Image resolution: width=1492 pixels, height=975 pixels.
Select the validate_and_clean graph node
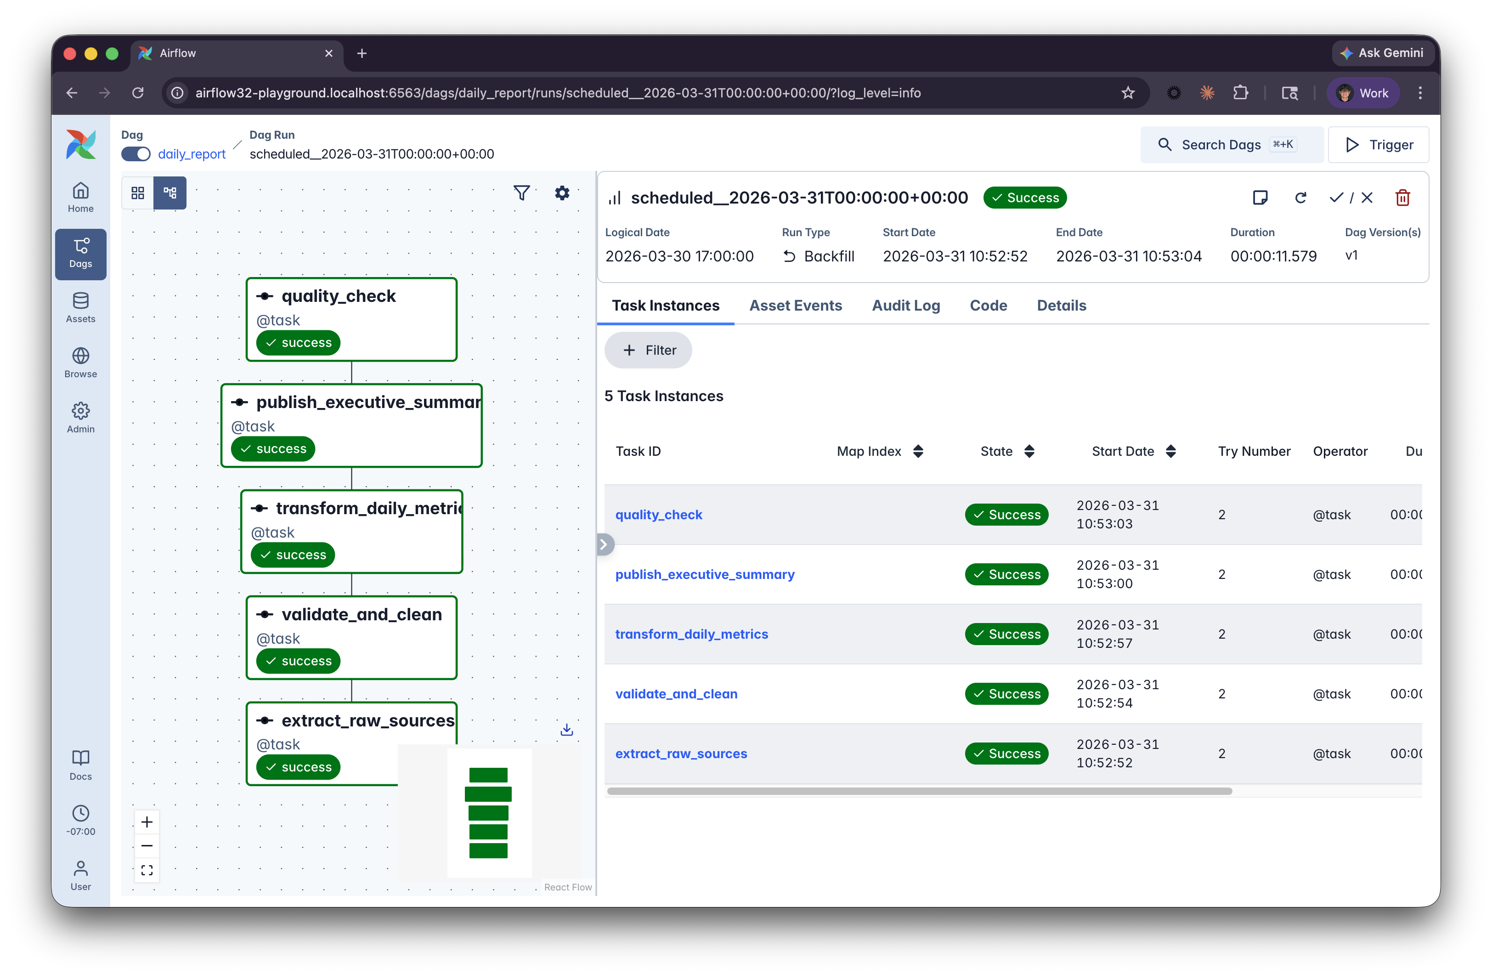pos(351,638)
